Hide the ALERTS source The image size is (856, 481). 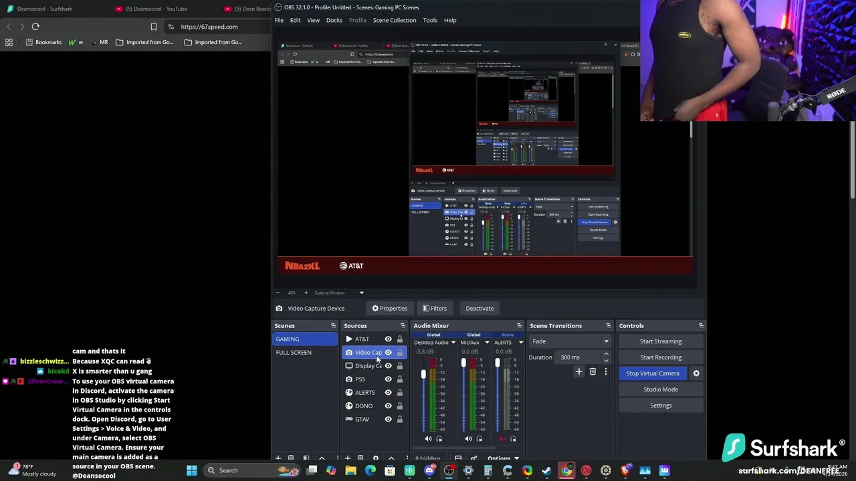click(x=388, y=393)
